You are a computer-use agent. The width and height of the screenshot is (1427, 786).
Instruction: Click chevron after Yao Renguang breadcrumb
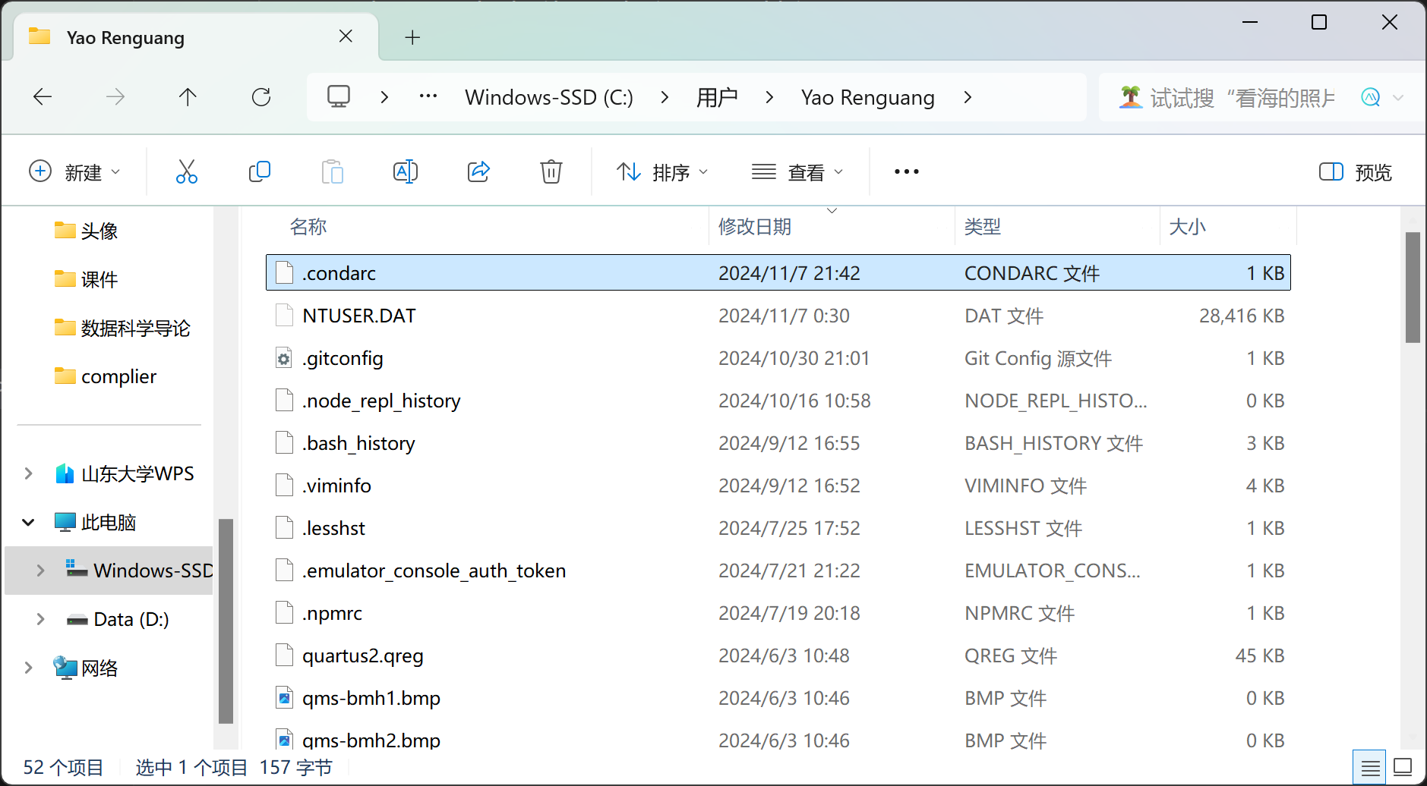pos(967,97)
